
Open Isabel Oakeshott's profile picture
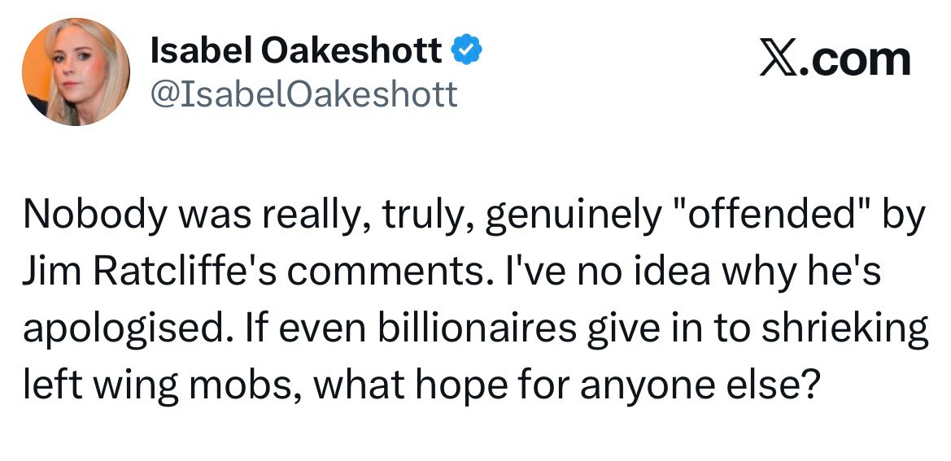tap(76, 72)
